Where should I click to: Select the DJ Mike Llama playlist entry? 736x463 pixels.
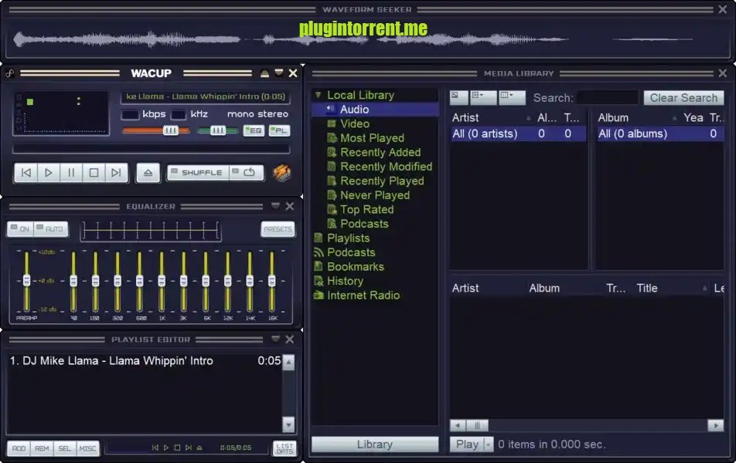point(145,361)
